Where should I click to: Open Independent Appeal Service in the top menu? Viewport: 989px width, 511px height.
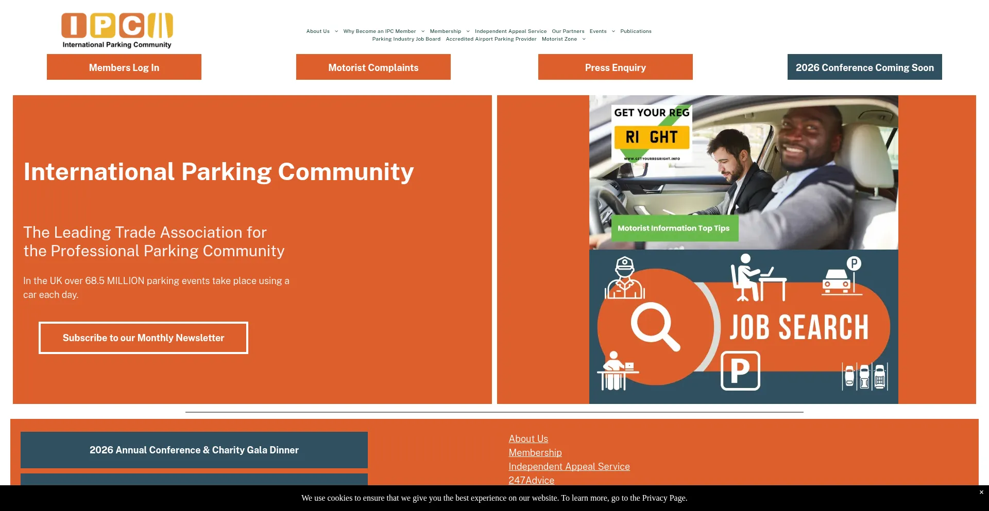510,31
